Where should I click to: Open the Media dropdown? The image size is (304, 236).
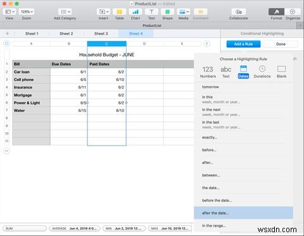point(183,12)
